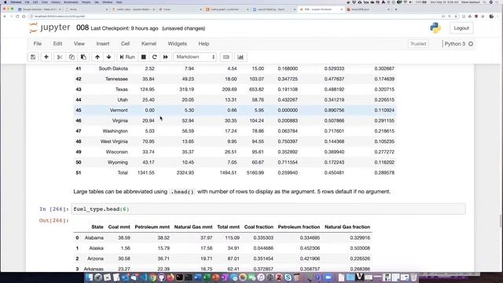Click the Petroleum fraction column header
503x283 pixels.
coord(299,227)
